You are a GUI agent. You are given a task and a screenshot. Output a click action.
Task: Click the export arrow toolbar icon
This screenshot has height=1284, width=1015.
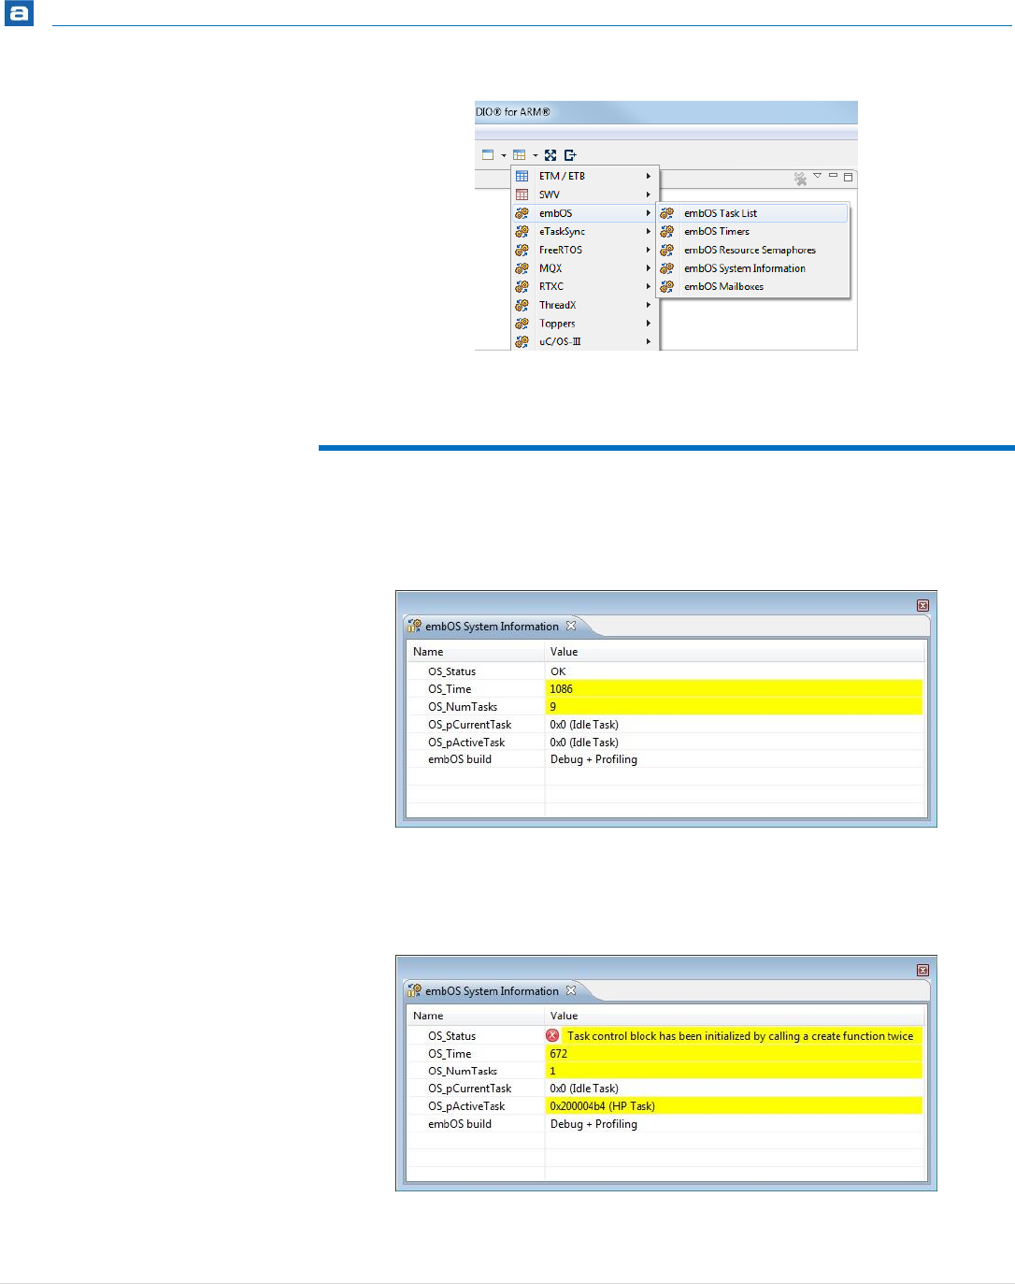[570, 155]
